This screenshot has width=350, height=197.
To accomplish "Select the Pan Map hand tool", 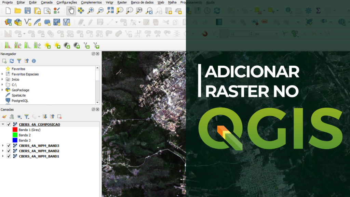I will [71, 11].
